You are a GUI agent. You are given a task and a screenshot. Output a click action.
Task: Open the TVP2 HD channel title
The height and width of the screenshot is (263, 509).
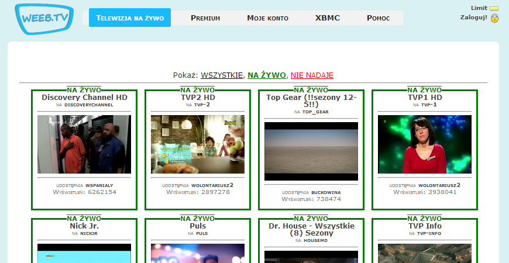pyautogui.click(x=198, y=97)
